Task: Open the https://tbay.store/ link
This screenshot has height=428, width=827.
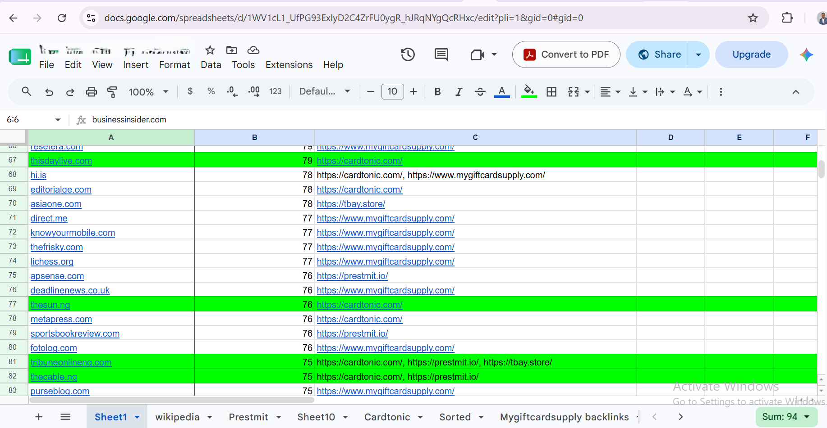Action: (x=351, y=204)
